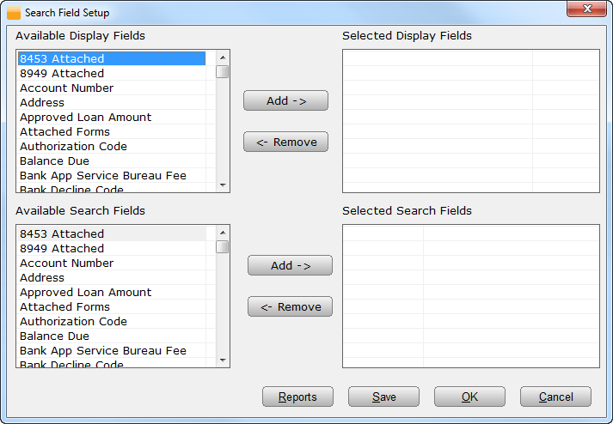Choose Approved Loan Amount in search fields list
This screenshot has height=424, width=613.
85,293
